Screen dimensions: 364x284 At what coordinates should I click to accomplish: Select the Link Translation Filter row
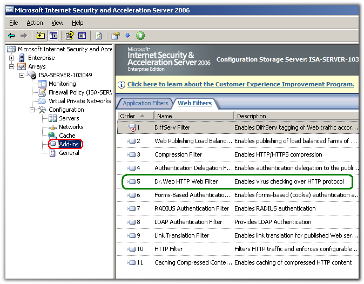click(238, 235)
